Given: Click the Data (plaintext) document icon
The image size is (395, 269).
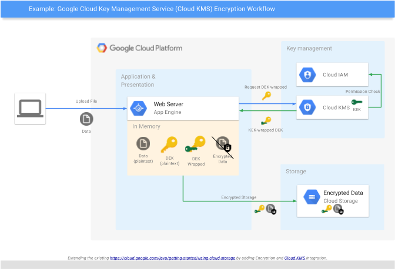Looking at the screenshot, I should (x=143, y=143).
